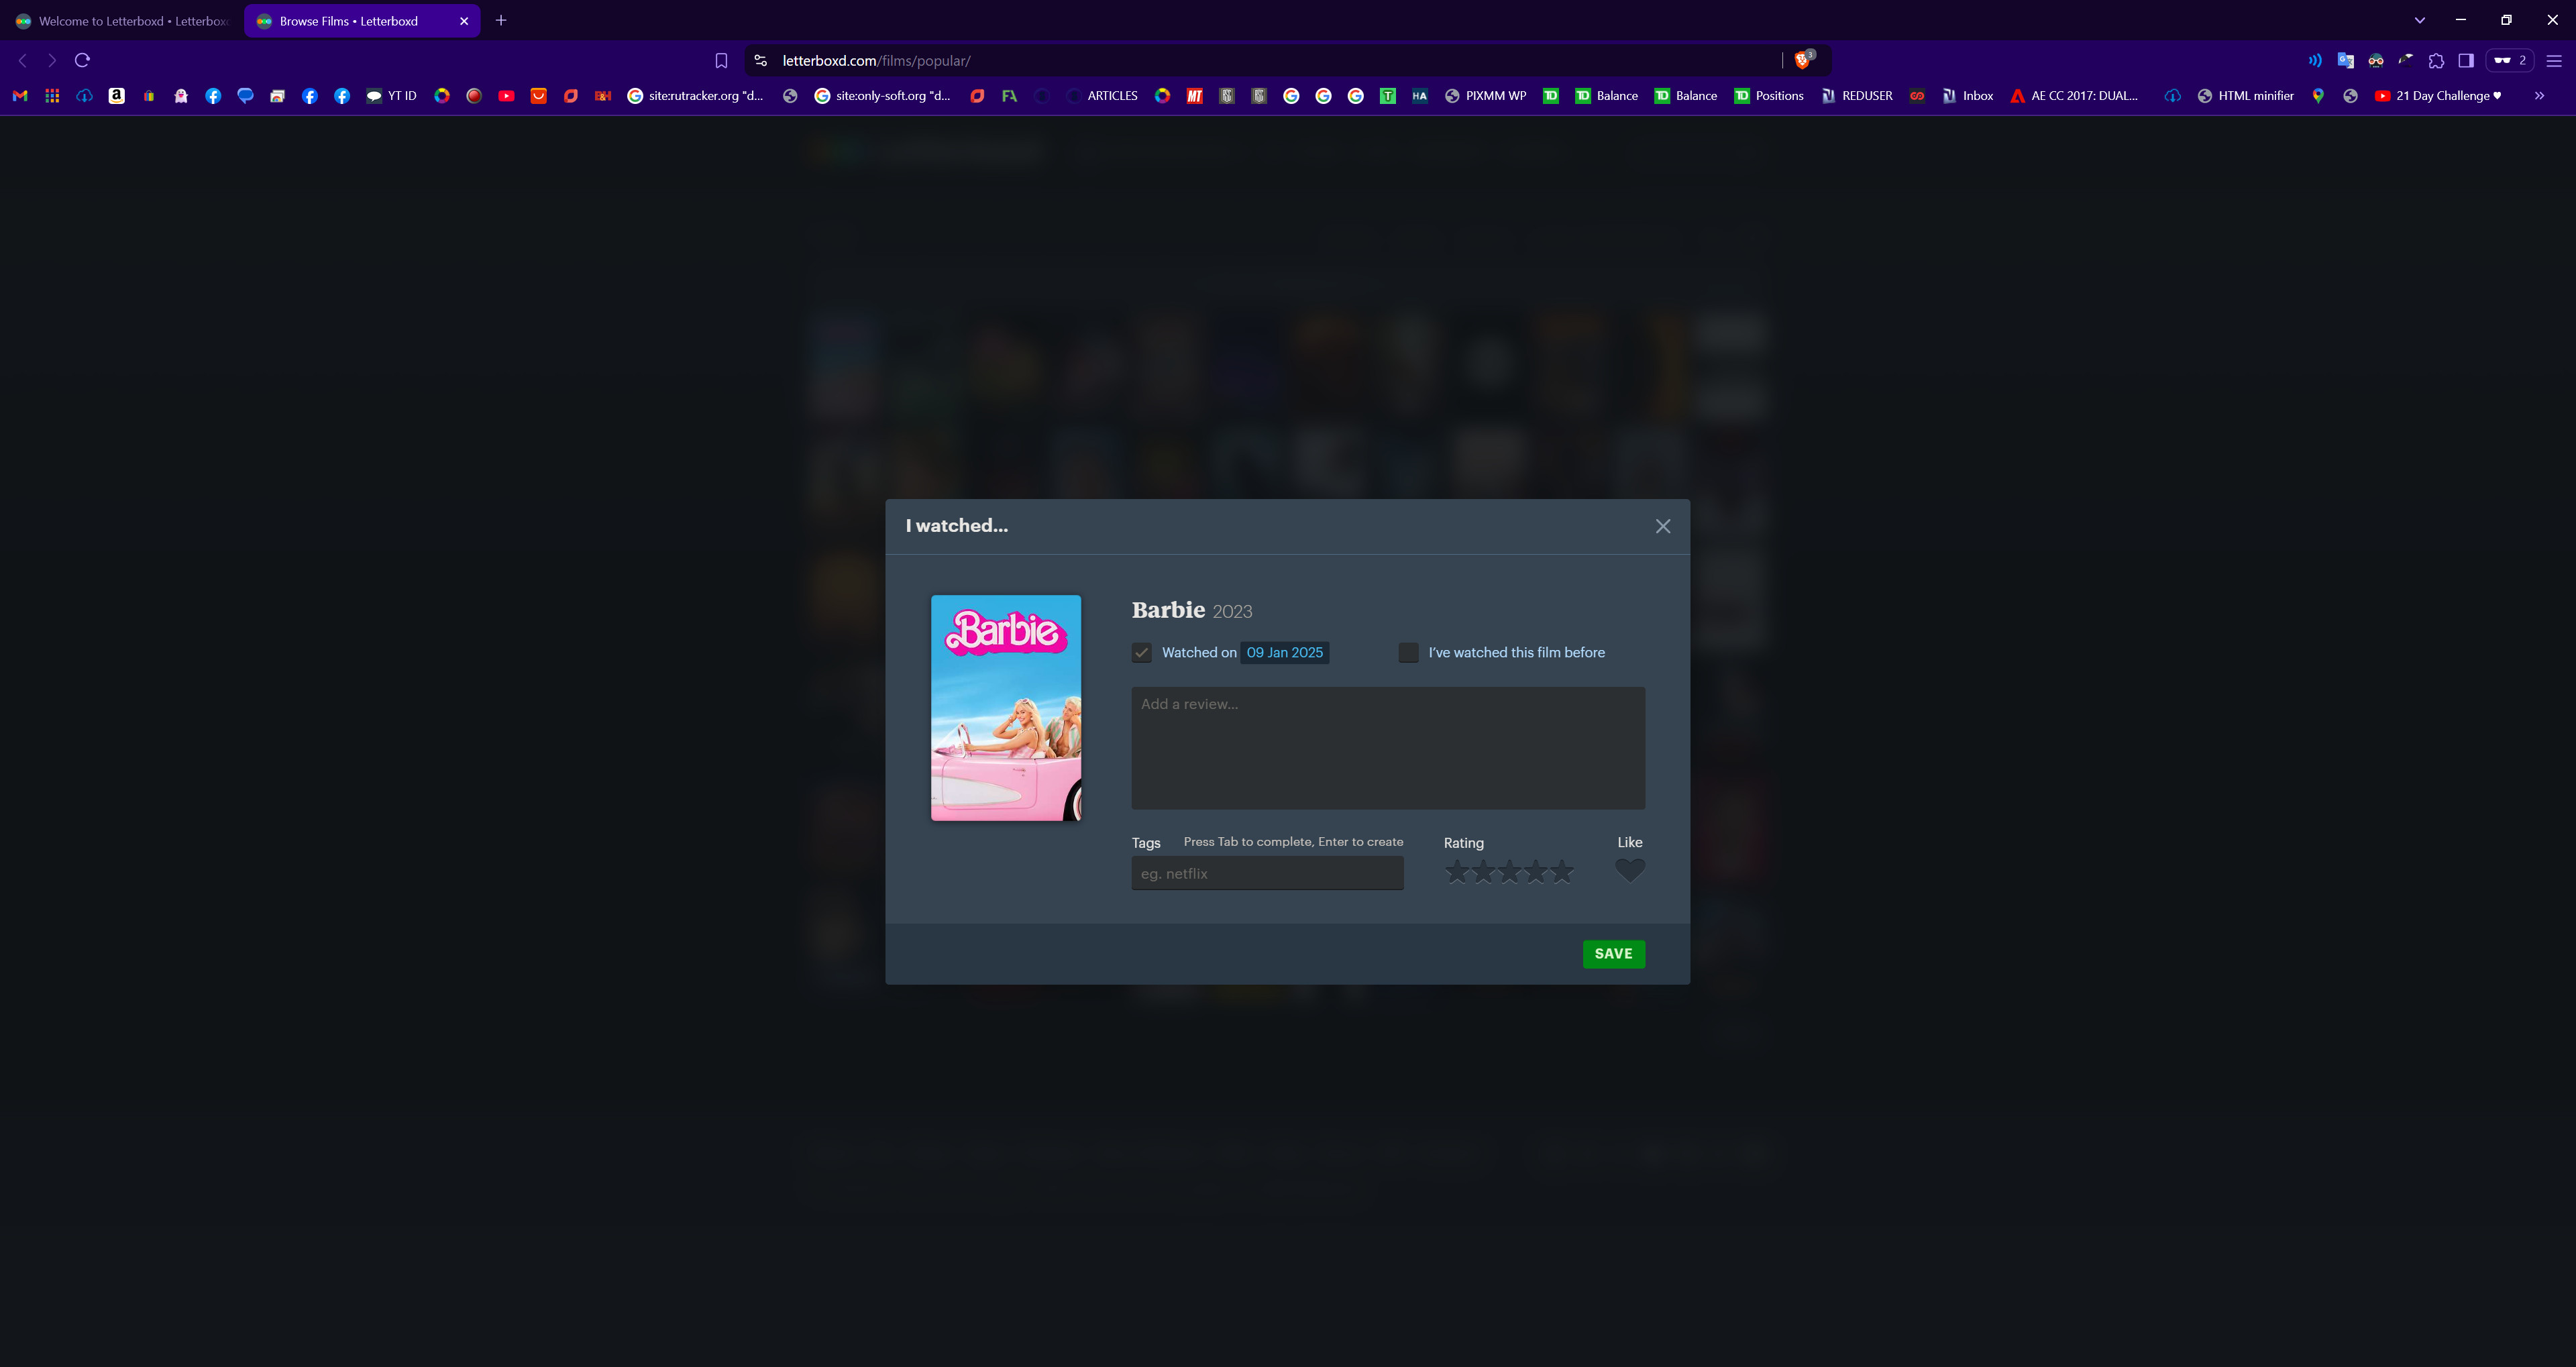Open the Inbox bookmark

click(x=1967, y=96)
